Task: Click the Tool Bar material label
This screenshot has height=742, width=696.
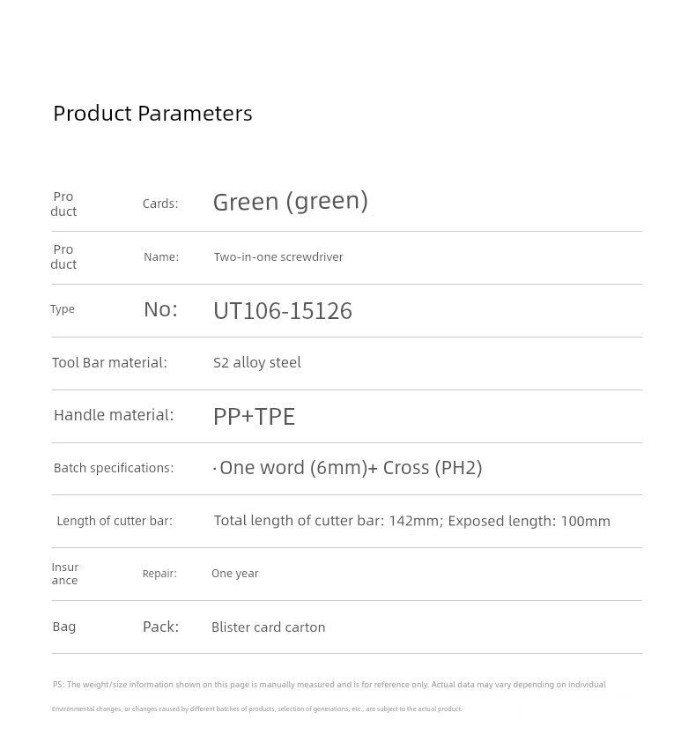Action: click(109, 363)
